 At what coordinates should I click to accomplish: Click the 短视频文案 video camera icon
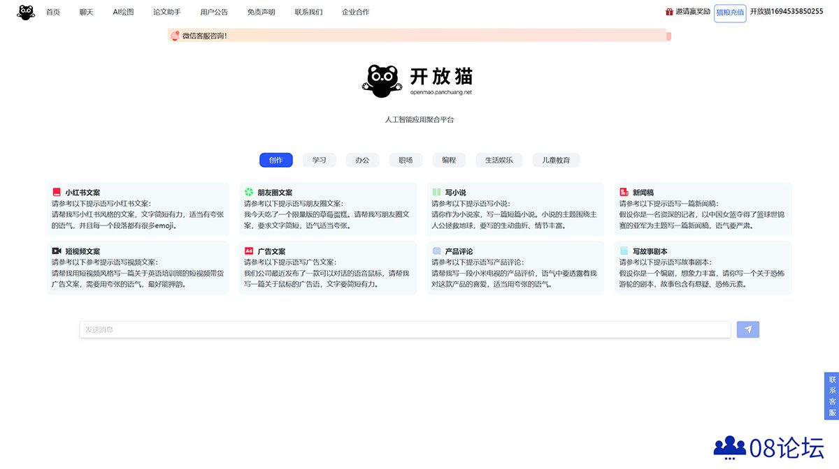coord(57,251)
